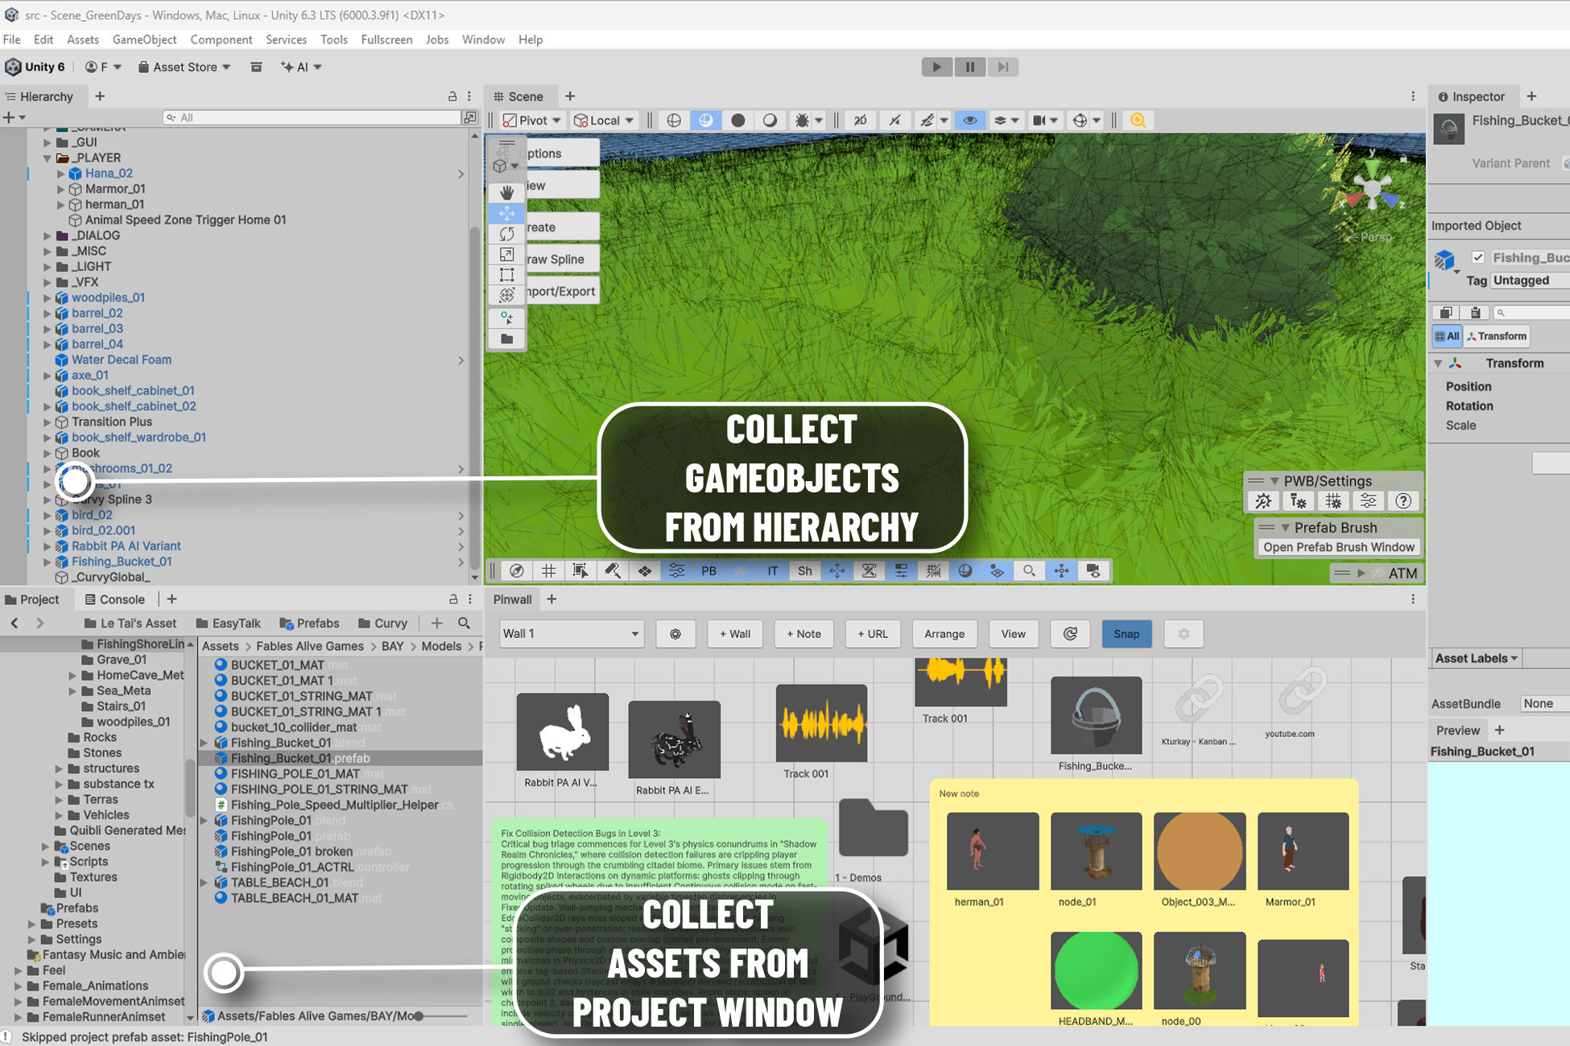
Task: Click the Open Prefab Brush Window button
Action: [x=1338, y=546]
